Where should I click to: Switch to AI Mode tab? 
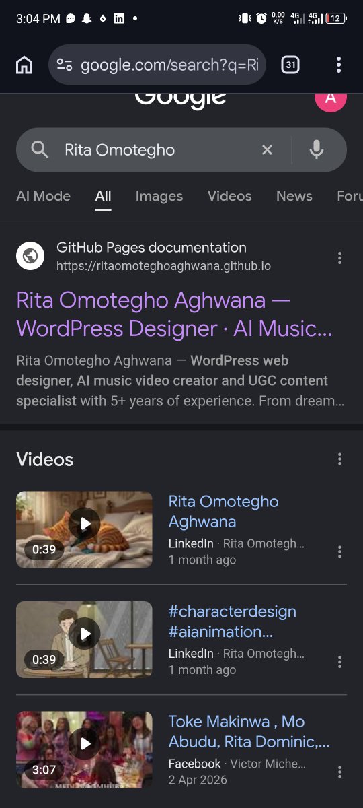(x=43, y=196)
